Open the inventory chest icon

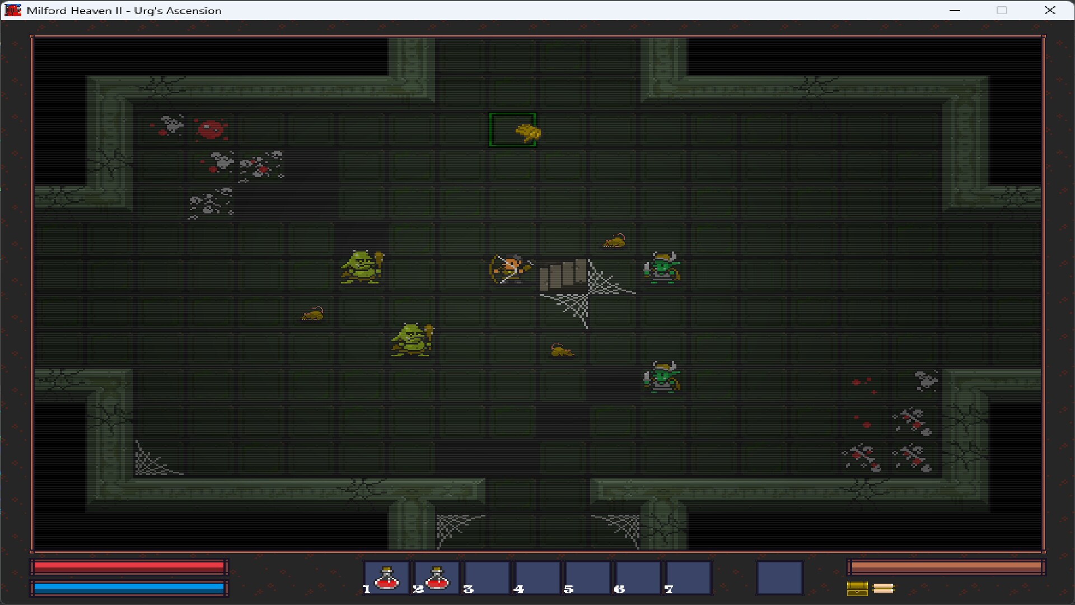857,588
